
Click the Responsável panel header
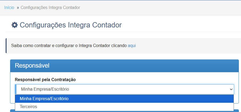coord(124,66)
